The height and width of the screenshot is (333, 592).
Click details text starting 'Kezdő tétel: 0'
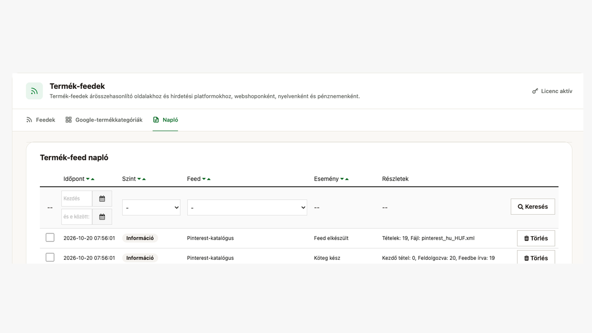click(x=438, y=258)
